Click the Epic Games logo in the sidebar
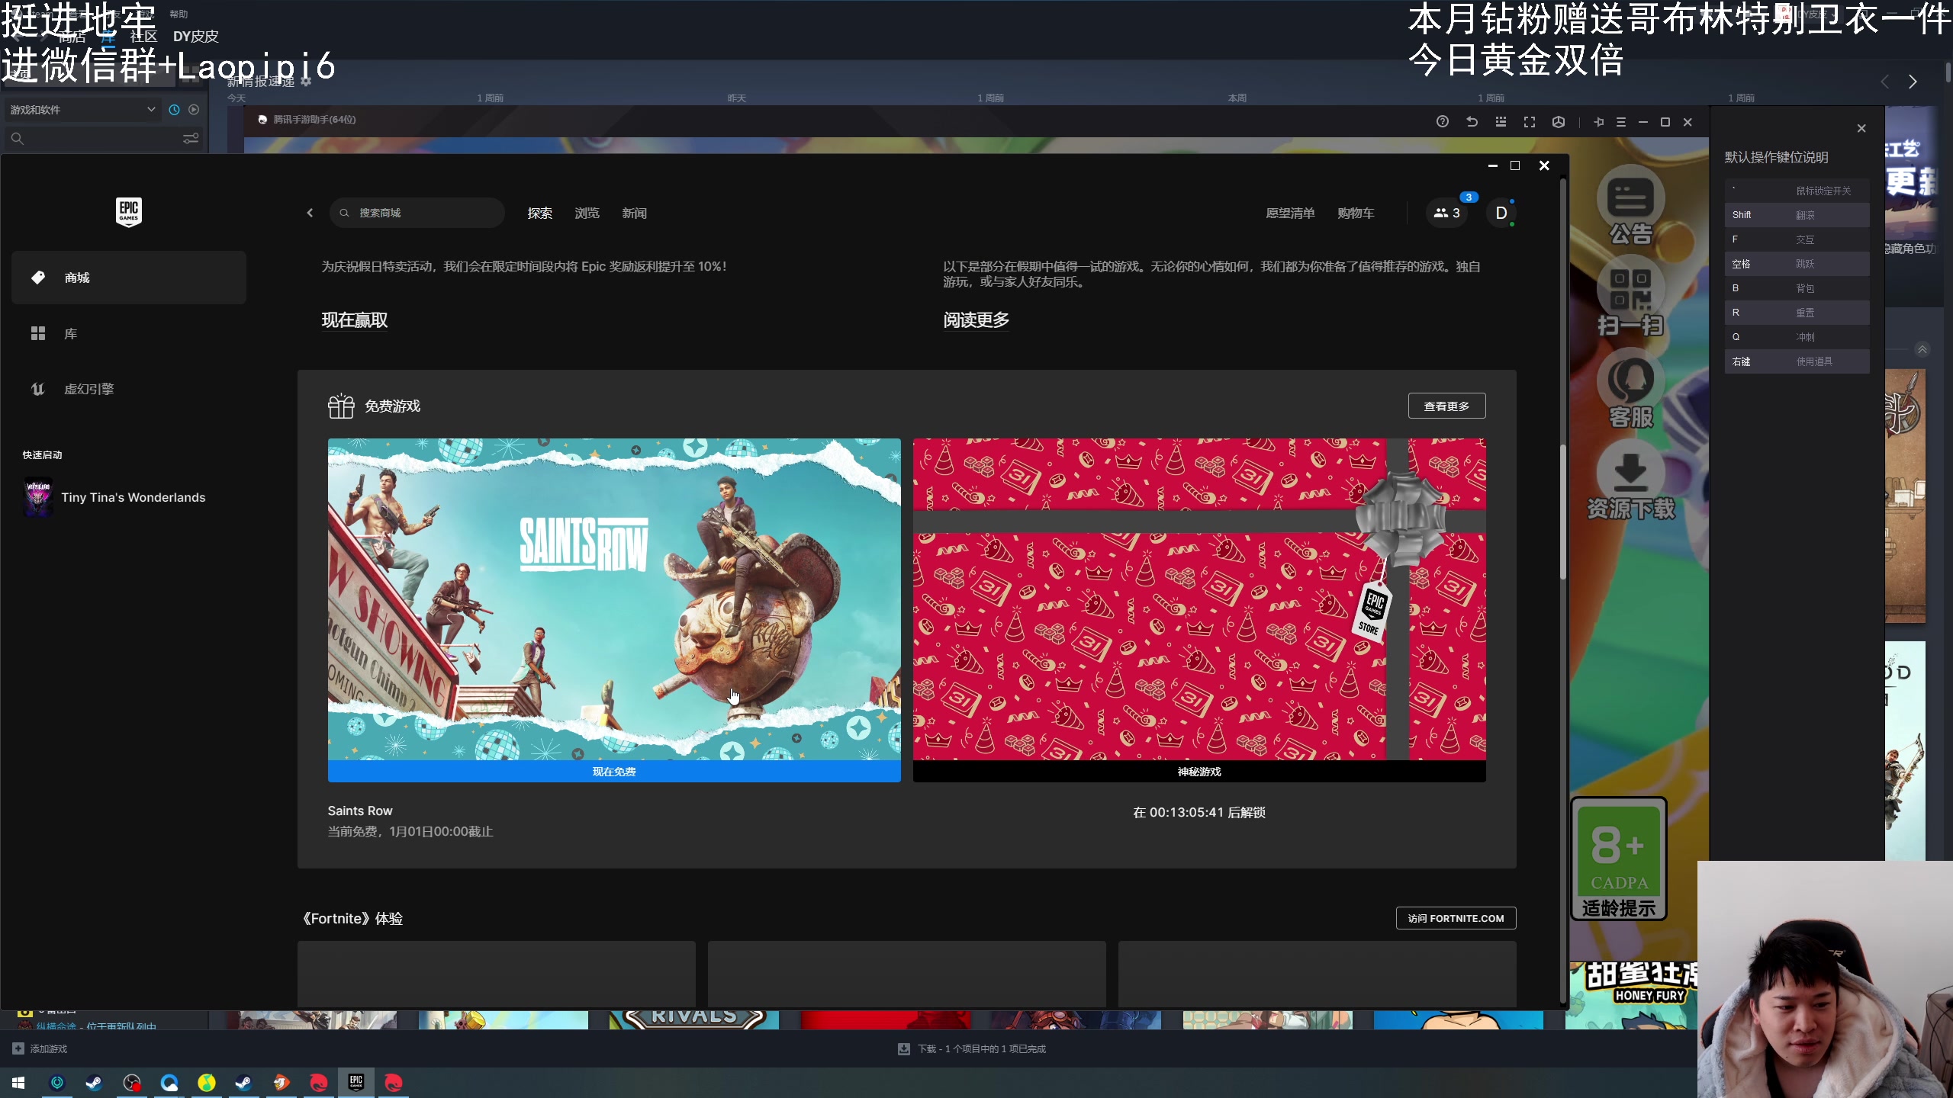Viewport: 1953px width, 1098px height. pos(129,211)
